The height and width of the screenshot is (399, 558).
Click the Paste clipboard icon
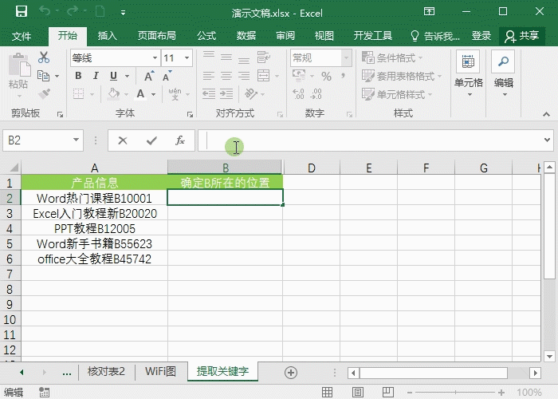click(x=19, y=65)
